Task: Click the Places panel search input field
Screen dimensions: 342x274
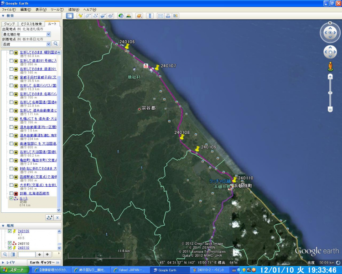Action: (x=26, y=254)
